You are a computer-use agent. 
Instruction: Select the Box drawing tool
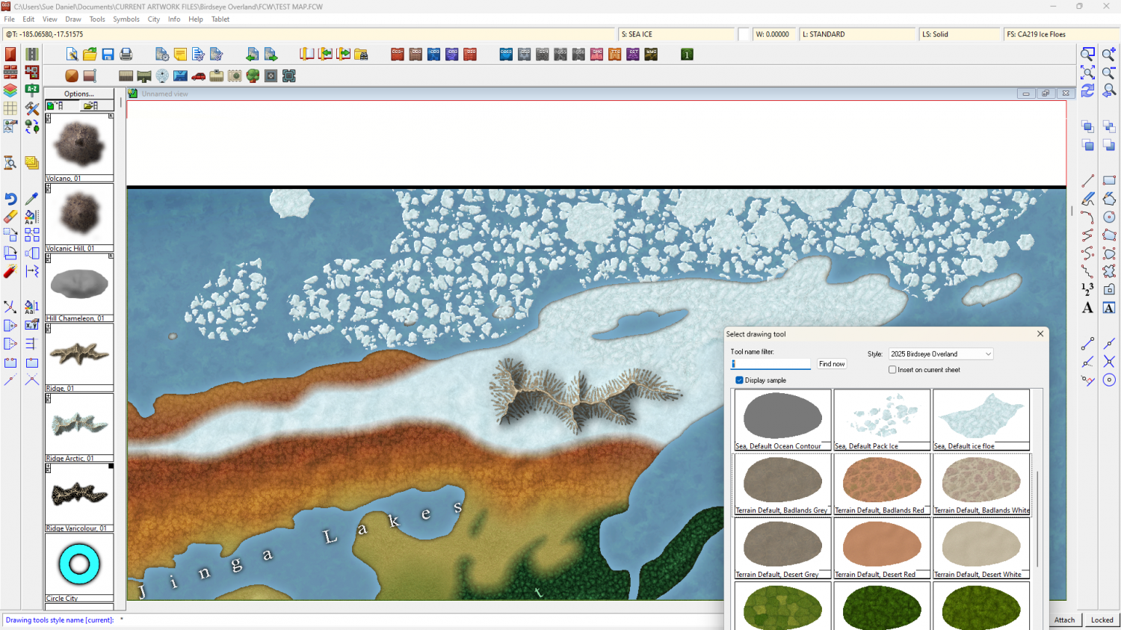1109,181
